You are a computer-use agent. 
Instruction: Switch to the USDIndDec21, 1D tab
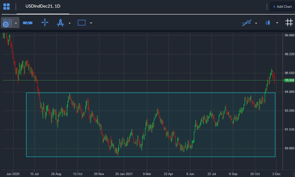click(43, 6)
